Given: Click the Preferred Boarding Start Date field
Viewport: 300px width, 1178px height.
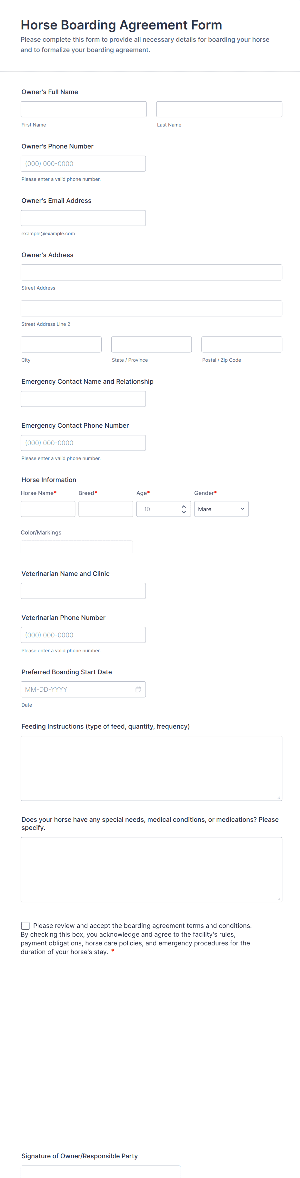Looking at the screenshot, I should [77, 689].
